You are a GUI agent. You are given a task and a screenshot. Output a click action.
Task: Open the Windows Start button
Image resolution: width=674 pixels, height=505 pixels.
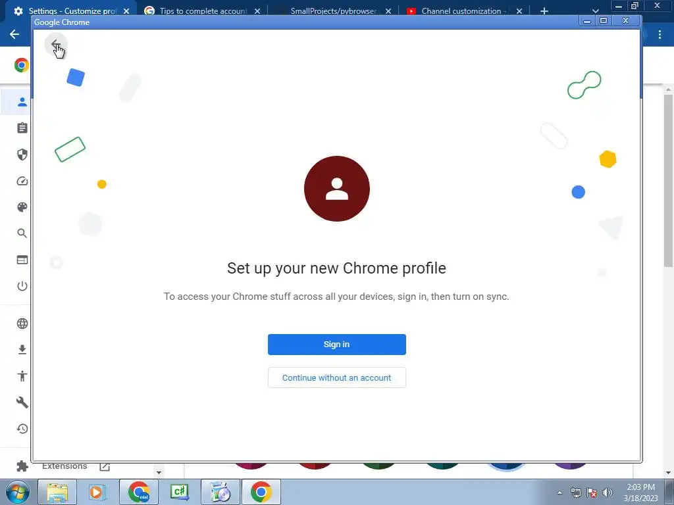point(17,492)
